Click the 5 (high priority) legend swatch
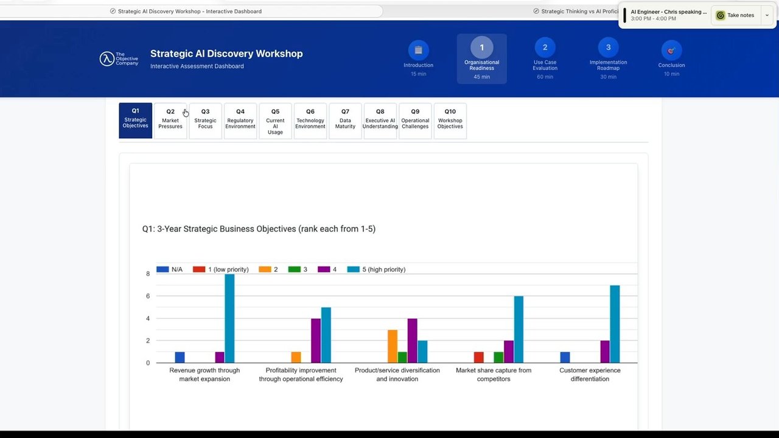The width and height of the screenshot is (779, 438). point(353,269)
